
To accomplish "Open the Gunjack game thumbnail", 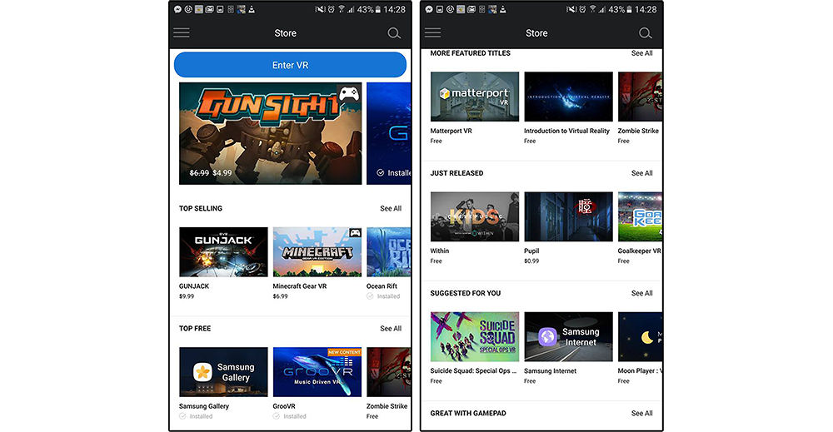I will (x=223, y=252).
